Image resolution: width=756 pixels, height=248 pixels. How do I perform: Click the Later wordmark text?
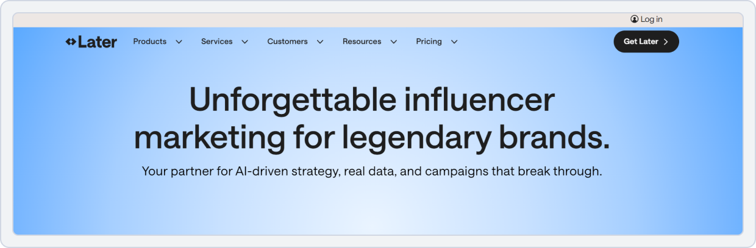click(x=97, y=42)
